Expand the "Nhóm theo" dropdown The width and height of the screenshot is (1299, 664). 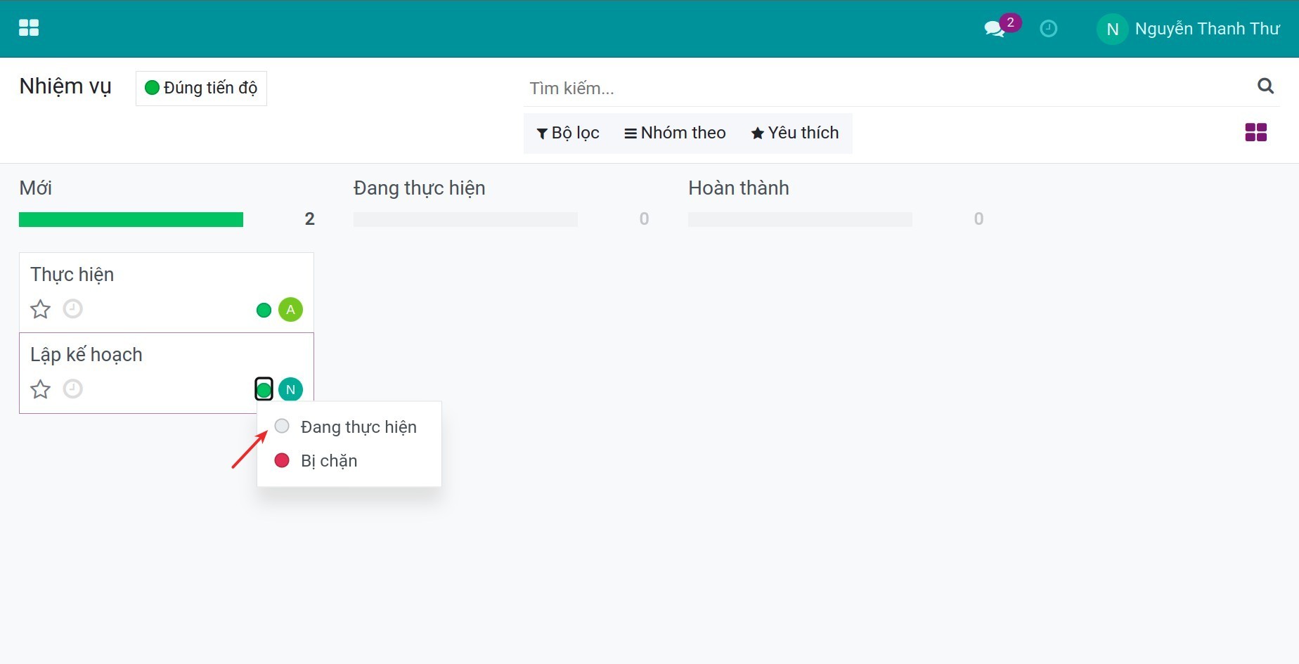[x=675, y=133]
